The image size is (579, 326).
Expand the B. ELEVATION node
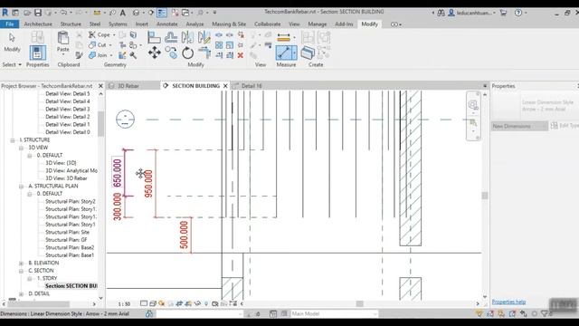(x=21, y=264)
